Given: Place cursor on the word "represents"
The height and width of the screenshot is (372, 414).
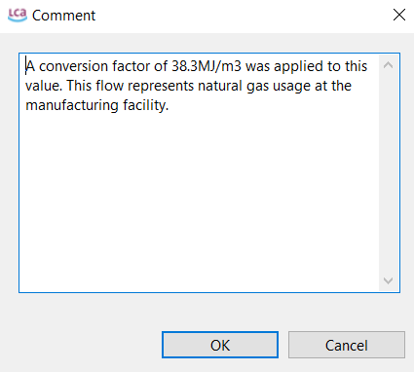Looking at the screenshot, I should coord(161,87).
